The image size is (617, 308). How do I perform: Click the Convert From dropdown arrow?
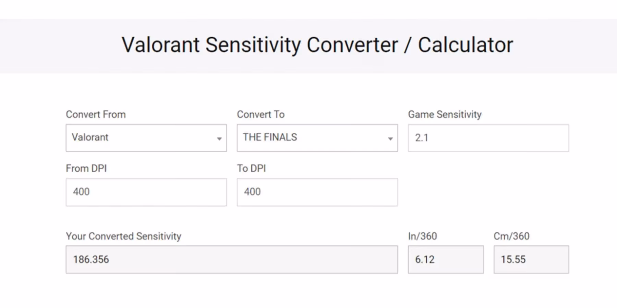[x=219, y=139]
